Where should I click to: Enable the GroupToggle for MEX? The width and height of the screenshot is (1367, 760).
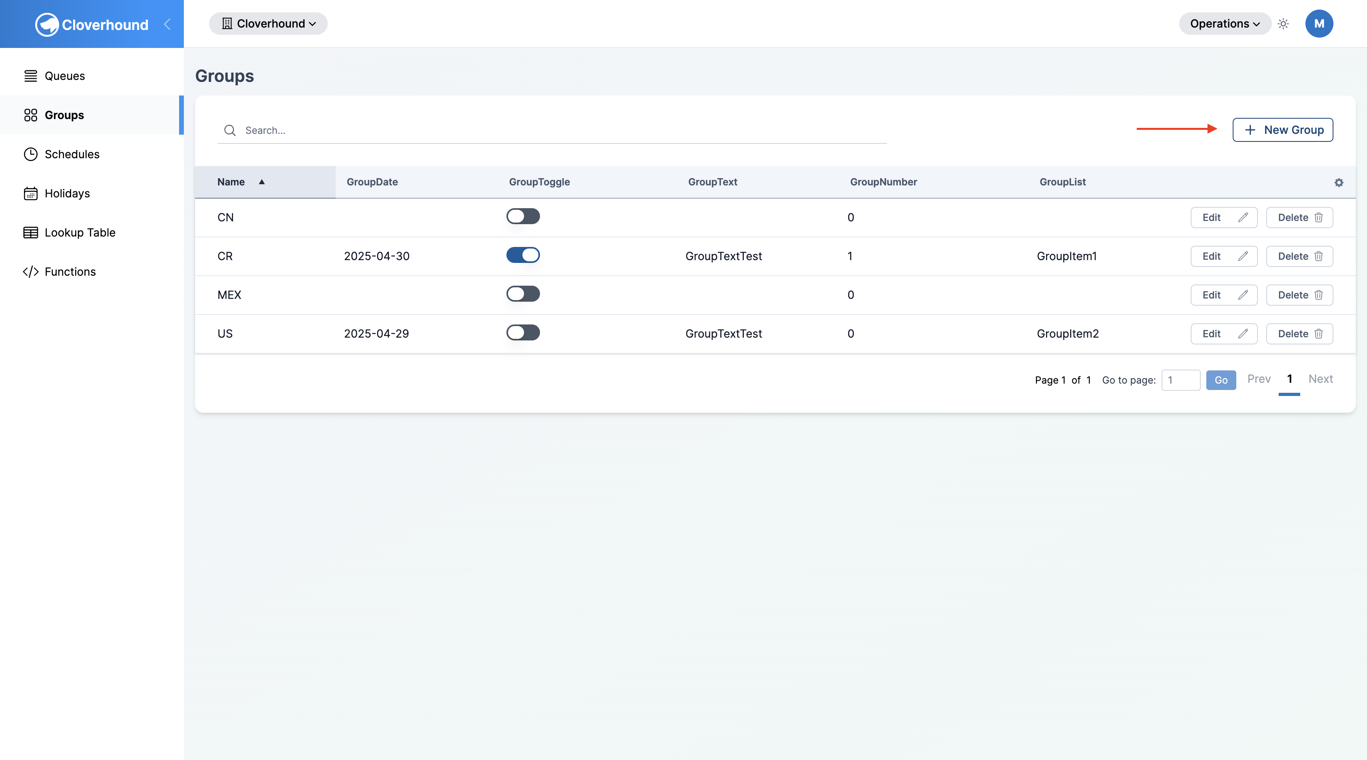click(x=523, y=294)
